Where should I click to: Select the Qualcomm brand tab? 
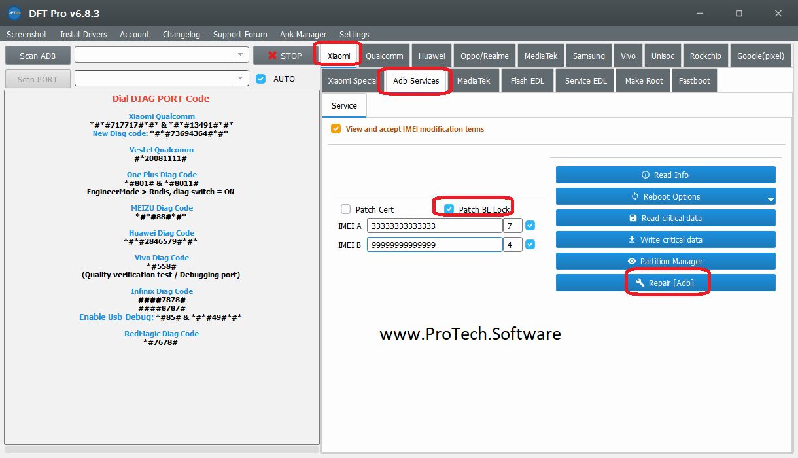(x=385, y=56)
